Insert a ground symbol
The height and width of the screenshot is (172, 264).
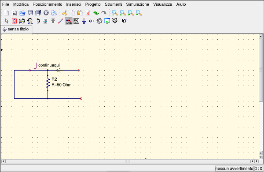point(84,21)
